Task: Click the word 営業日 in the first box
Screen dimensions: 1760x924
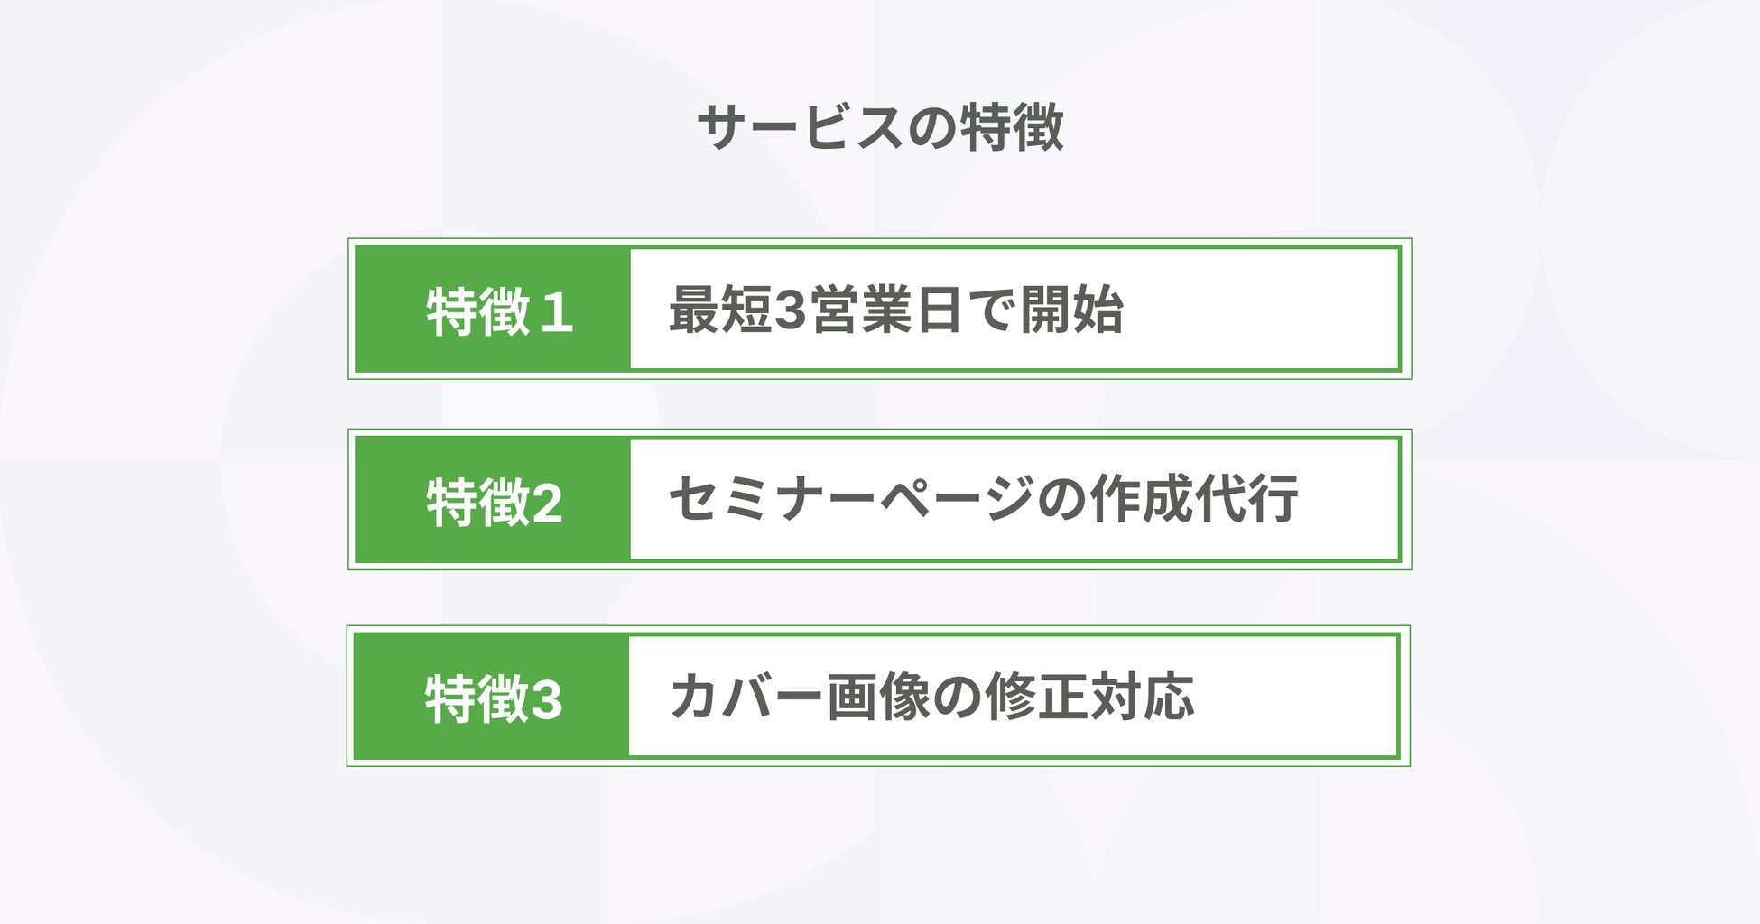Action: (885, 310)
